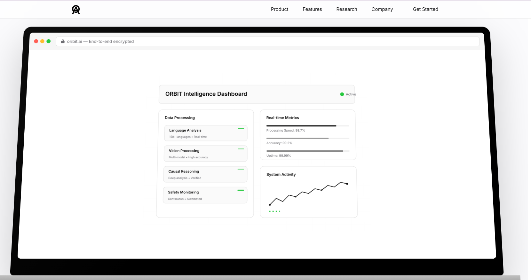Screen dimensions: 531x280
Task: Click the green browser window dot
Action: pyautogui.click(x=49, y=41)
